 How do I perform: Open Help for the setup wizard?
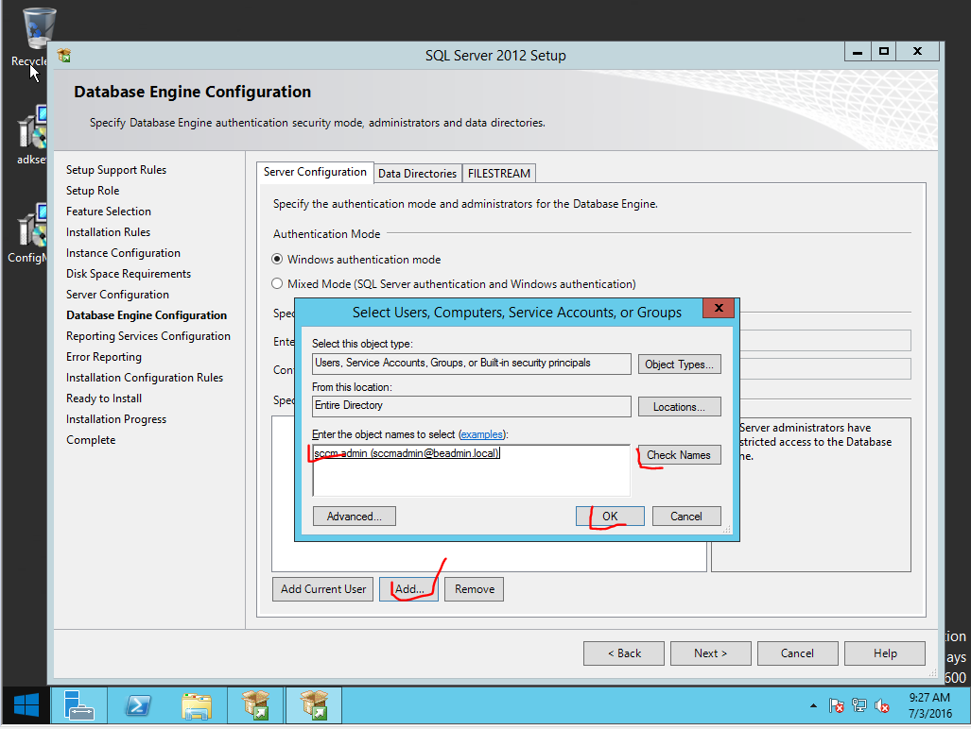tap(885, 653)
